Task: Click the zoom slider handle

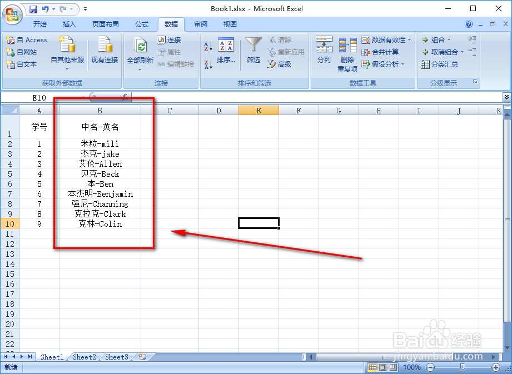Action: coord(463,367)
